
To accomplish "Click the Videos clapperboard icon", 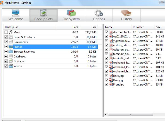I will [x=11, y=66].
